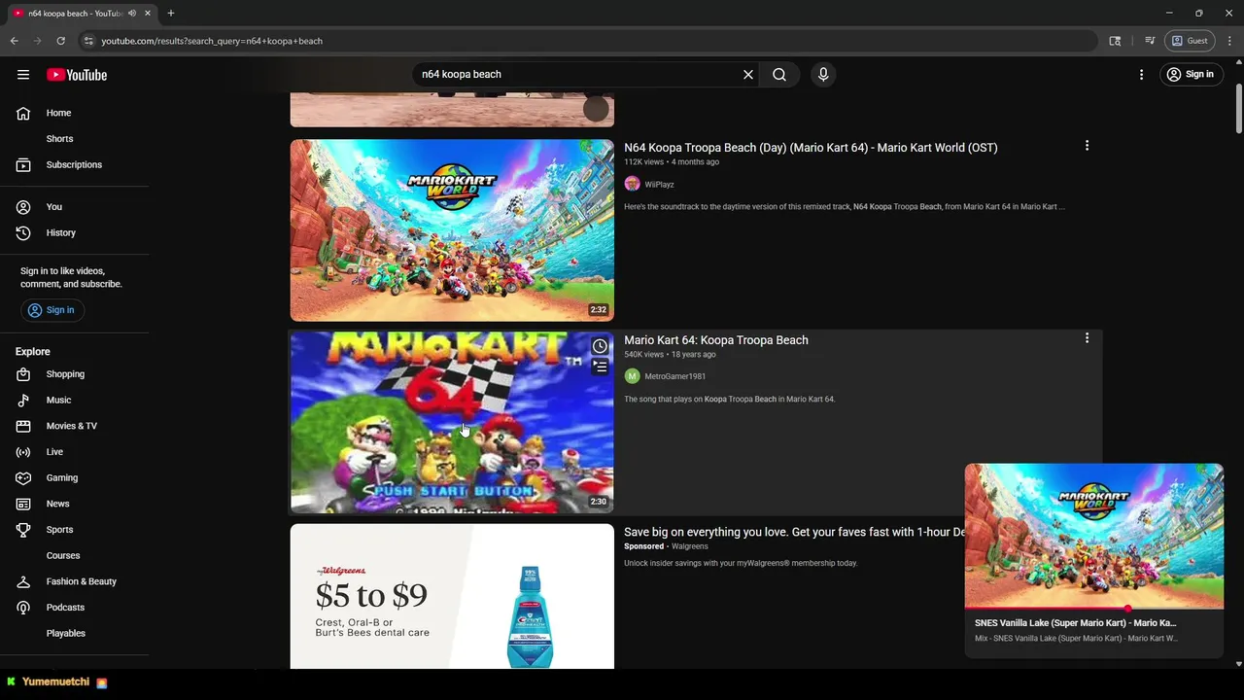Seek on the miniplayer red progress bar
Viewport: 1244px width, 700px height.
(x=1094, y=609)
